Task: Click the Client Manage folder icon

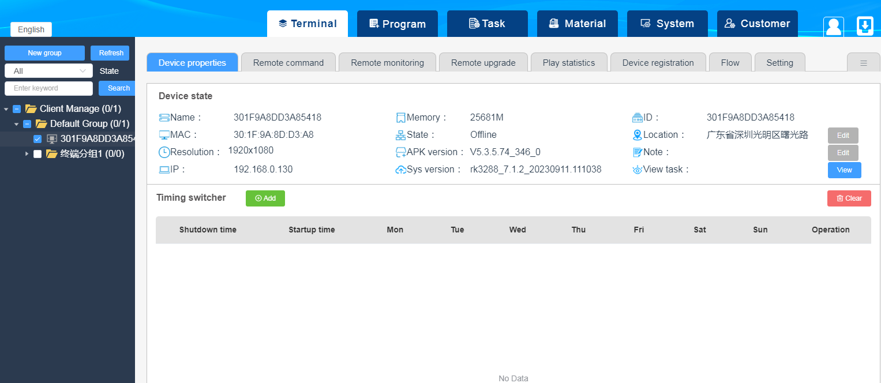Action: [x=31, y=108]
